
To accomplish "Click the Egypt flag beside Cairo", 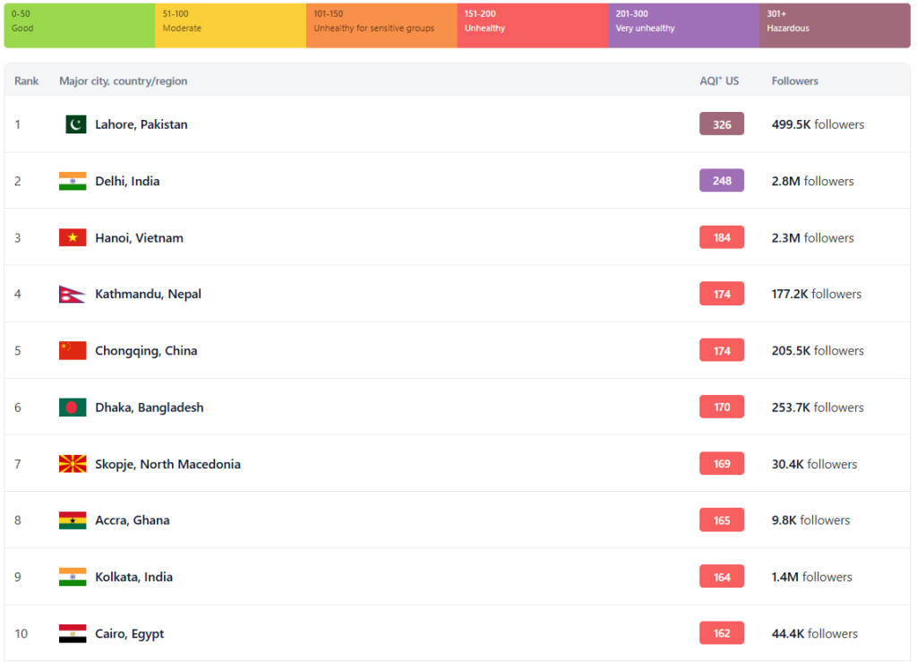I will [73, 633].
